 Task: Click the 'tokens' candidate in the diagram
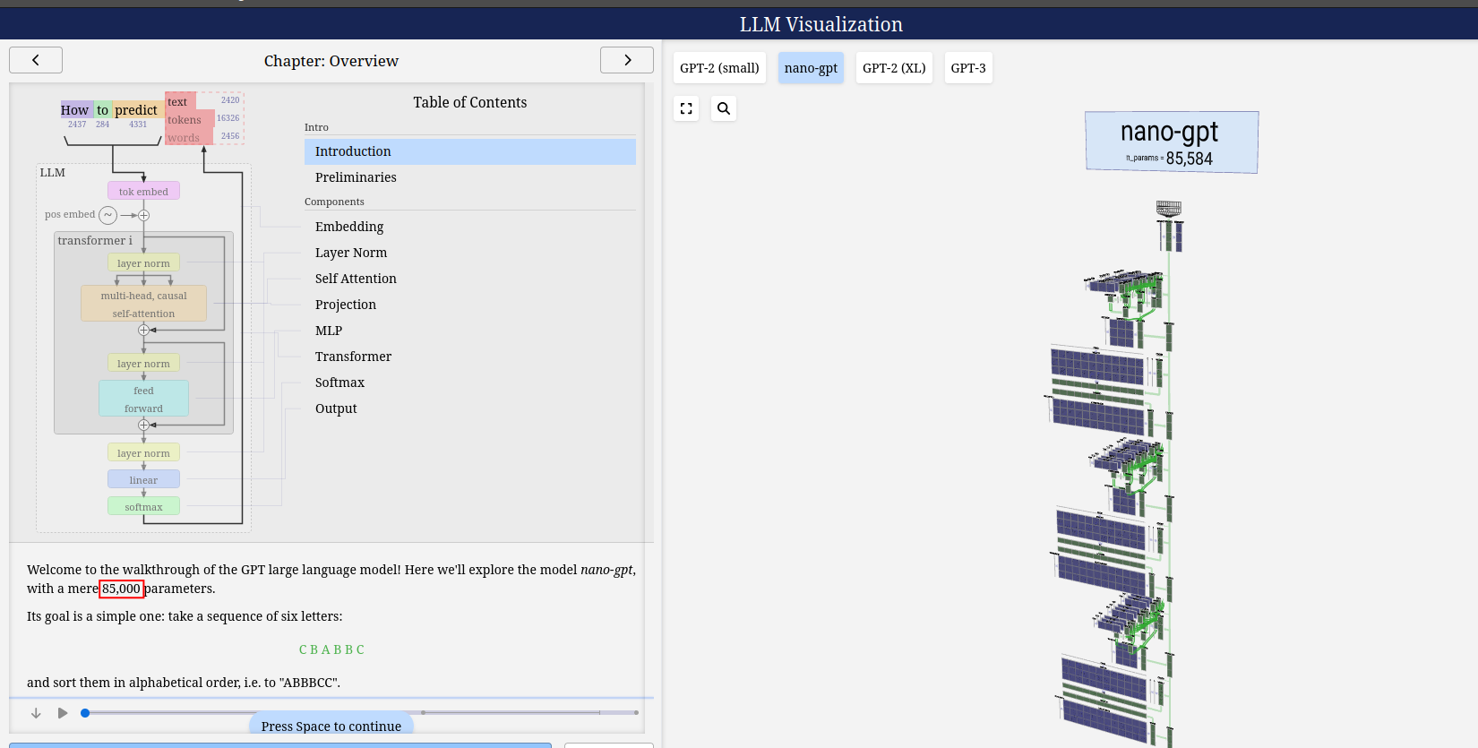coord(185,119)
